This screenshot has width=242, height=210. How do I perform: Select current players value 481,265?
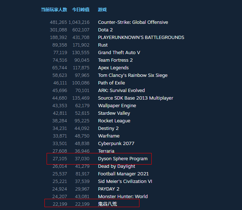click(59, 22)
